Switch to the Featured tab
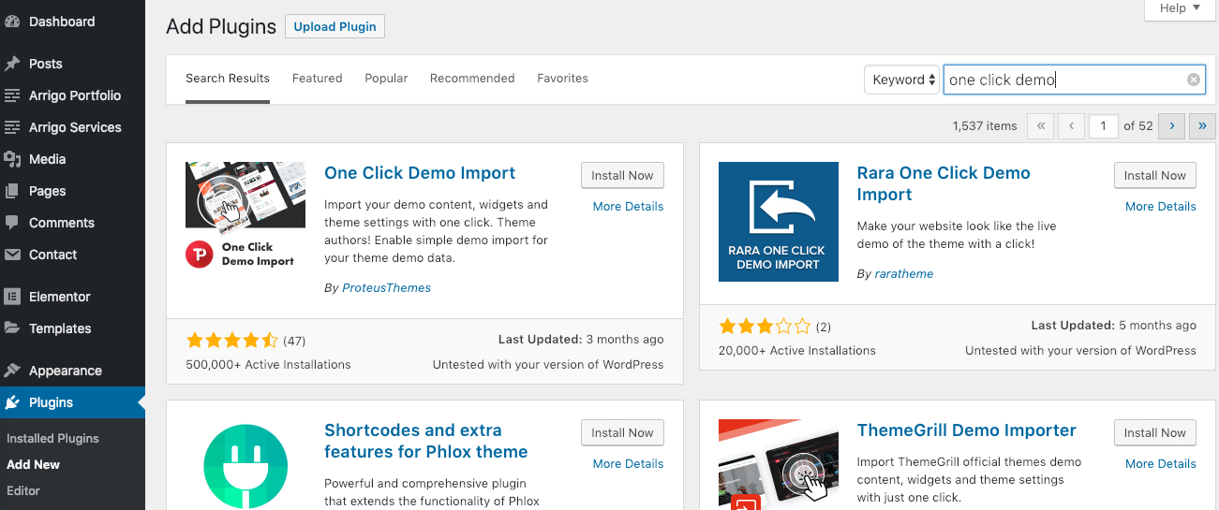 tap(317, 79)
